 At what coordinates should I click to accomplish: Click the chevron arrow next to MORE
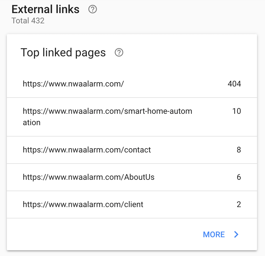pos(236,234)
